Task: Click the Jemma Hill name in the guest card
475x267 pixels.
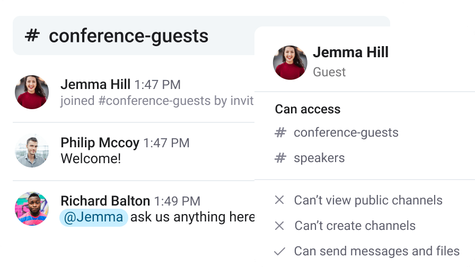Action: (350, 52)
